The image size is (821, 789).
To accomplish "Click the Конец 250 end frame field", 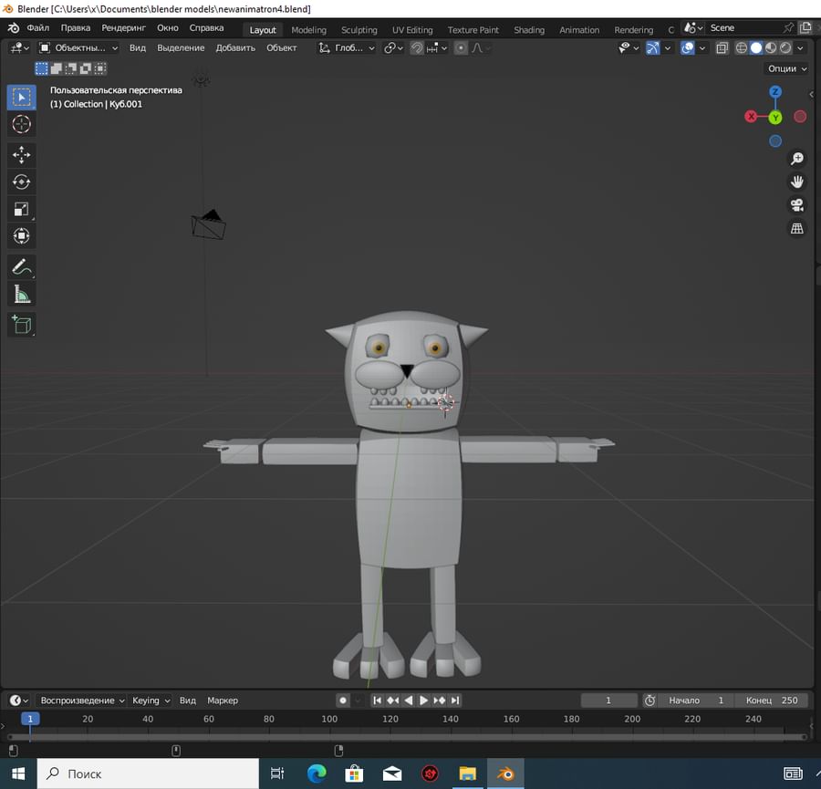I will pyautogui.click(x=774, y=700).
